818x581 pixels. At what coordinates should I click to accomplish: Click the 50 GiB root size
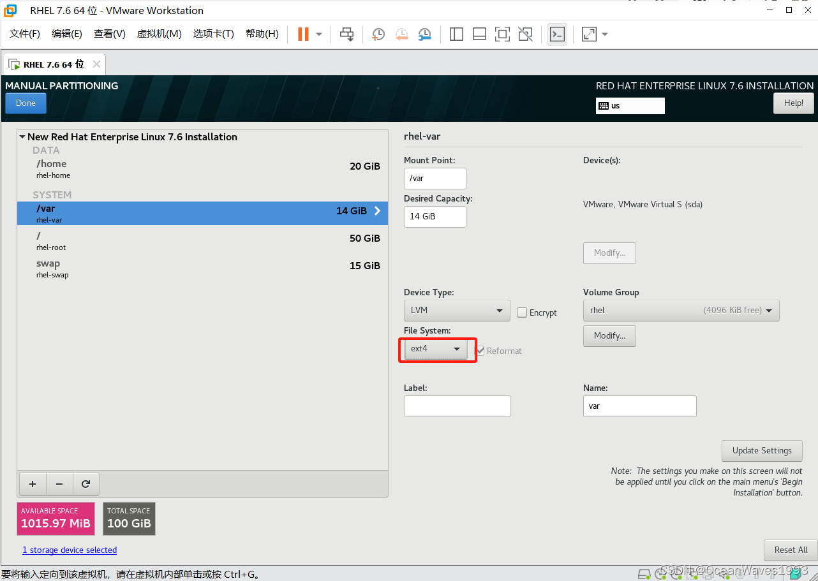tap(365, 239)
